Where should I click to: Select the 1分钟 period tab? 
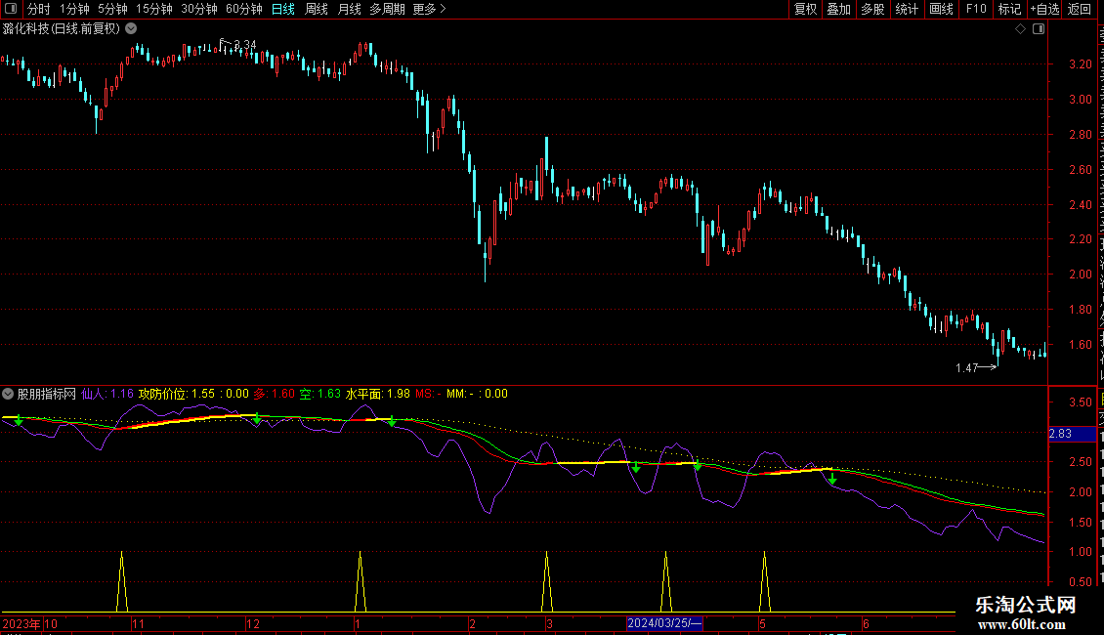[x=74, y=9]
